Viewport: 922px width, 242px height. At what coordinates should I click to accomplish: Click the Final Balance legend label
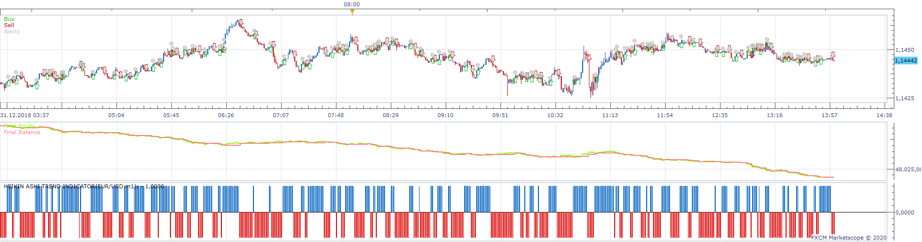coord(22,132)
